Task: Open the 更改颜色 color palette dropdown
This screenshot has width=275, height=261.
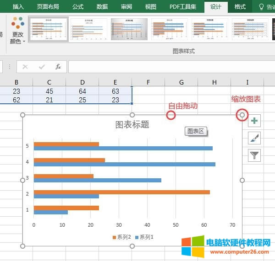Action: [18, 31]
